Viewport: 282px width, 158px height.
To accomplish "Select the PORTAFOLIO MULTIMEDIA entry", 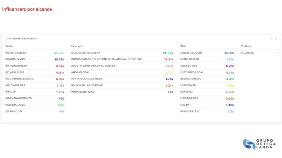I will [x=87, y=79].
